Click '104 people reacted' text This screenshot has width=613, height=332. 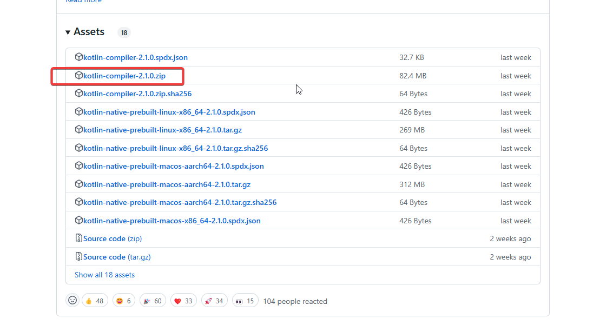coord(295,301)
